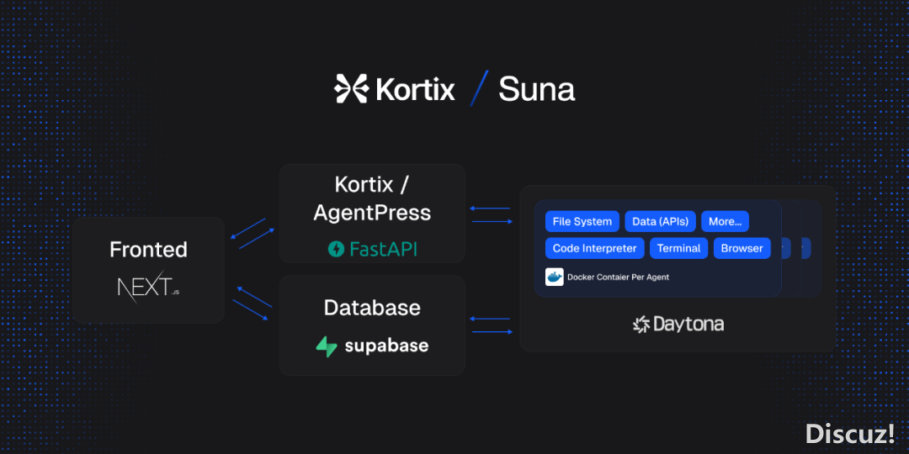Image resolution: width=909 pixels, height=454 pixels.
Task: Click the blue slash divider before Suna
Action: coord(478,88)
